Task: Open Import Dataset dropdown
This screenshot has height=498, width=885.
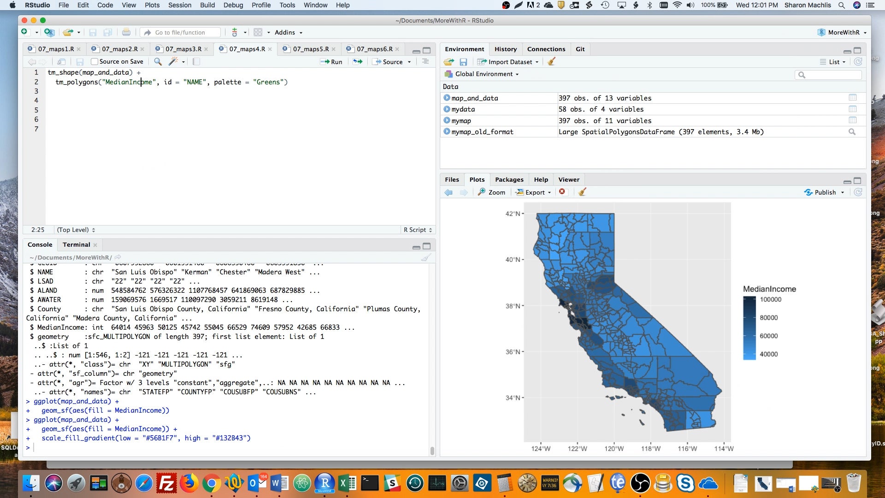Action: [x=508, y=62]
